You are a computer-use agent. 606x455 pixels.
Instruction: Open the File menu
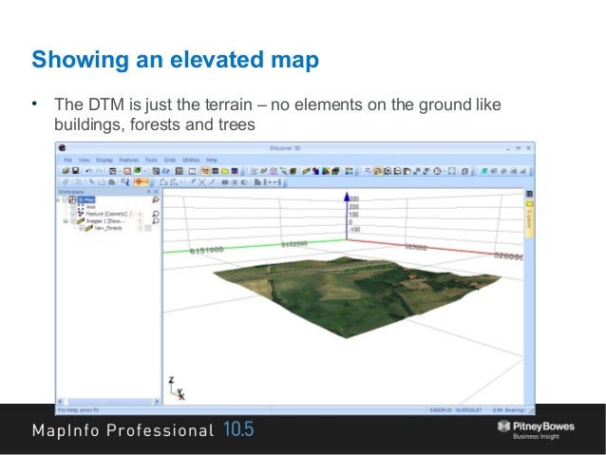pos(68,160)
